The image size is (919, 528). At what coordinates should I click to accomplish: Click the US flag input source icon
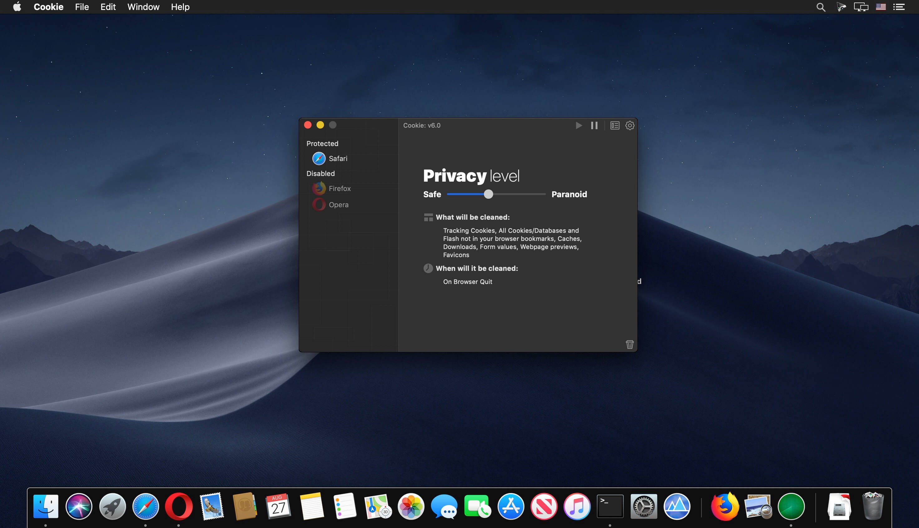881,7
